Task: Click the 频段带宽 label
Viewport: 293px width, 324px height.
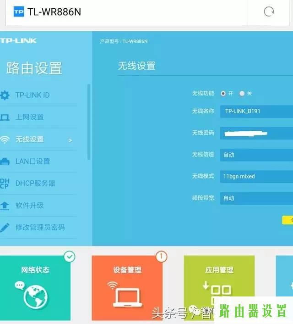Action: pos(203,198)
